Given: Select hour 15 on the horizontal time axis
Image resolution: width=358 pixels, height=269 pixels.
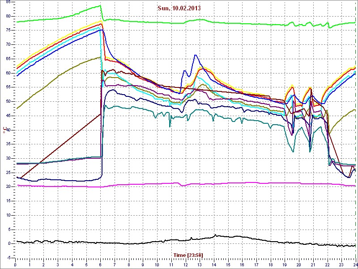Looking at the screenshot, I should point(228,265).
